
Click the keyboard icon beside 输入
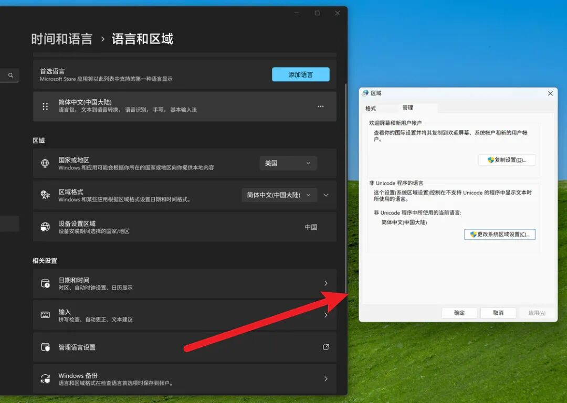click(x=45, y=315)
